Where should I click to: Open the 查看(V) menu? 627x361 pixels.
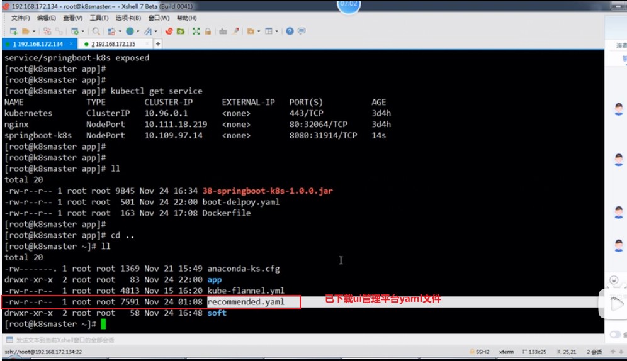coord(72,18)
